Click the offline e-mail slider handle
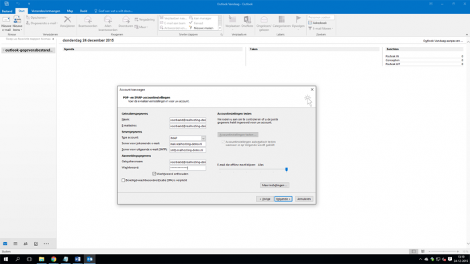Viewport: 470px width, 264px height. coord(287,170)
